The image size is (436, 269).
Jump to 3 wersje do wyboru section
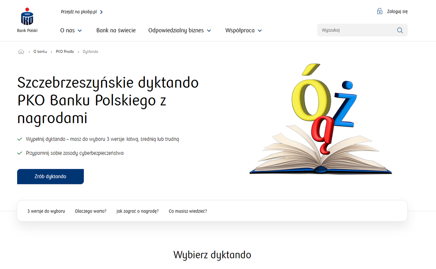(46, 211)
